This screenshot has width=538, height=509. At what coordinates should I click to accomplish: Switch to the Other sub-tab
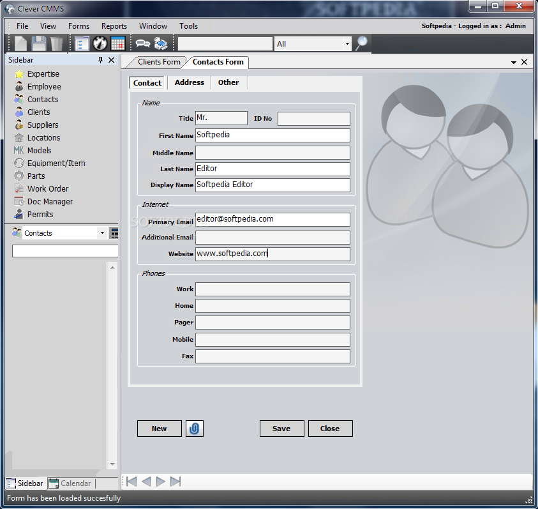pyautogui.click(x=228, y=82)
